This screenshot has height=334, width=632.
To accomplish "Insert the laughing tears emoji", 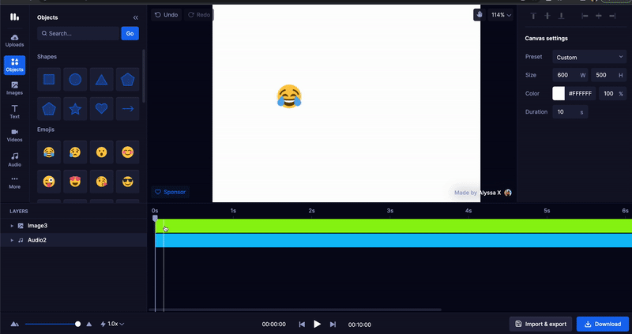I will click(49, 152).
